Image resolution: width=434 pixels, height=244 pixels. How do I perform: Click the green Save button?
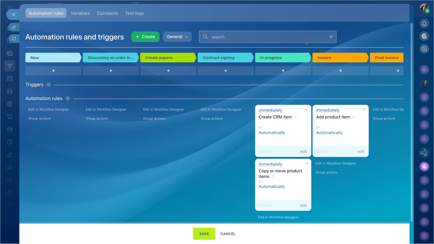204,234
